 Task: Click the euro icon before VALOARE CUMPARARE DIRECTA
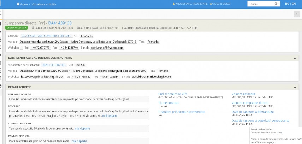[x=122, y=28]
